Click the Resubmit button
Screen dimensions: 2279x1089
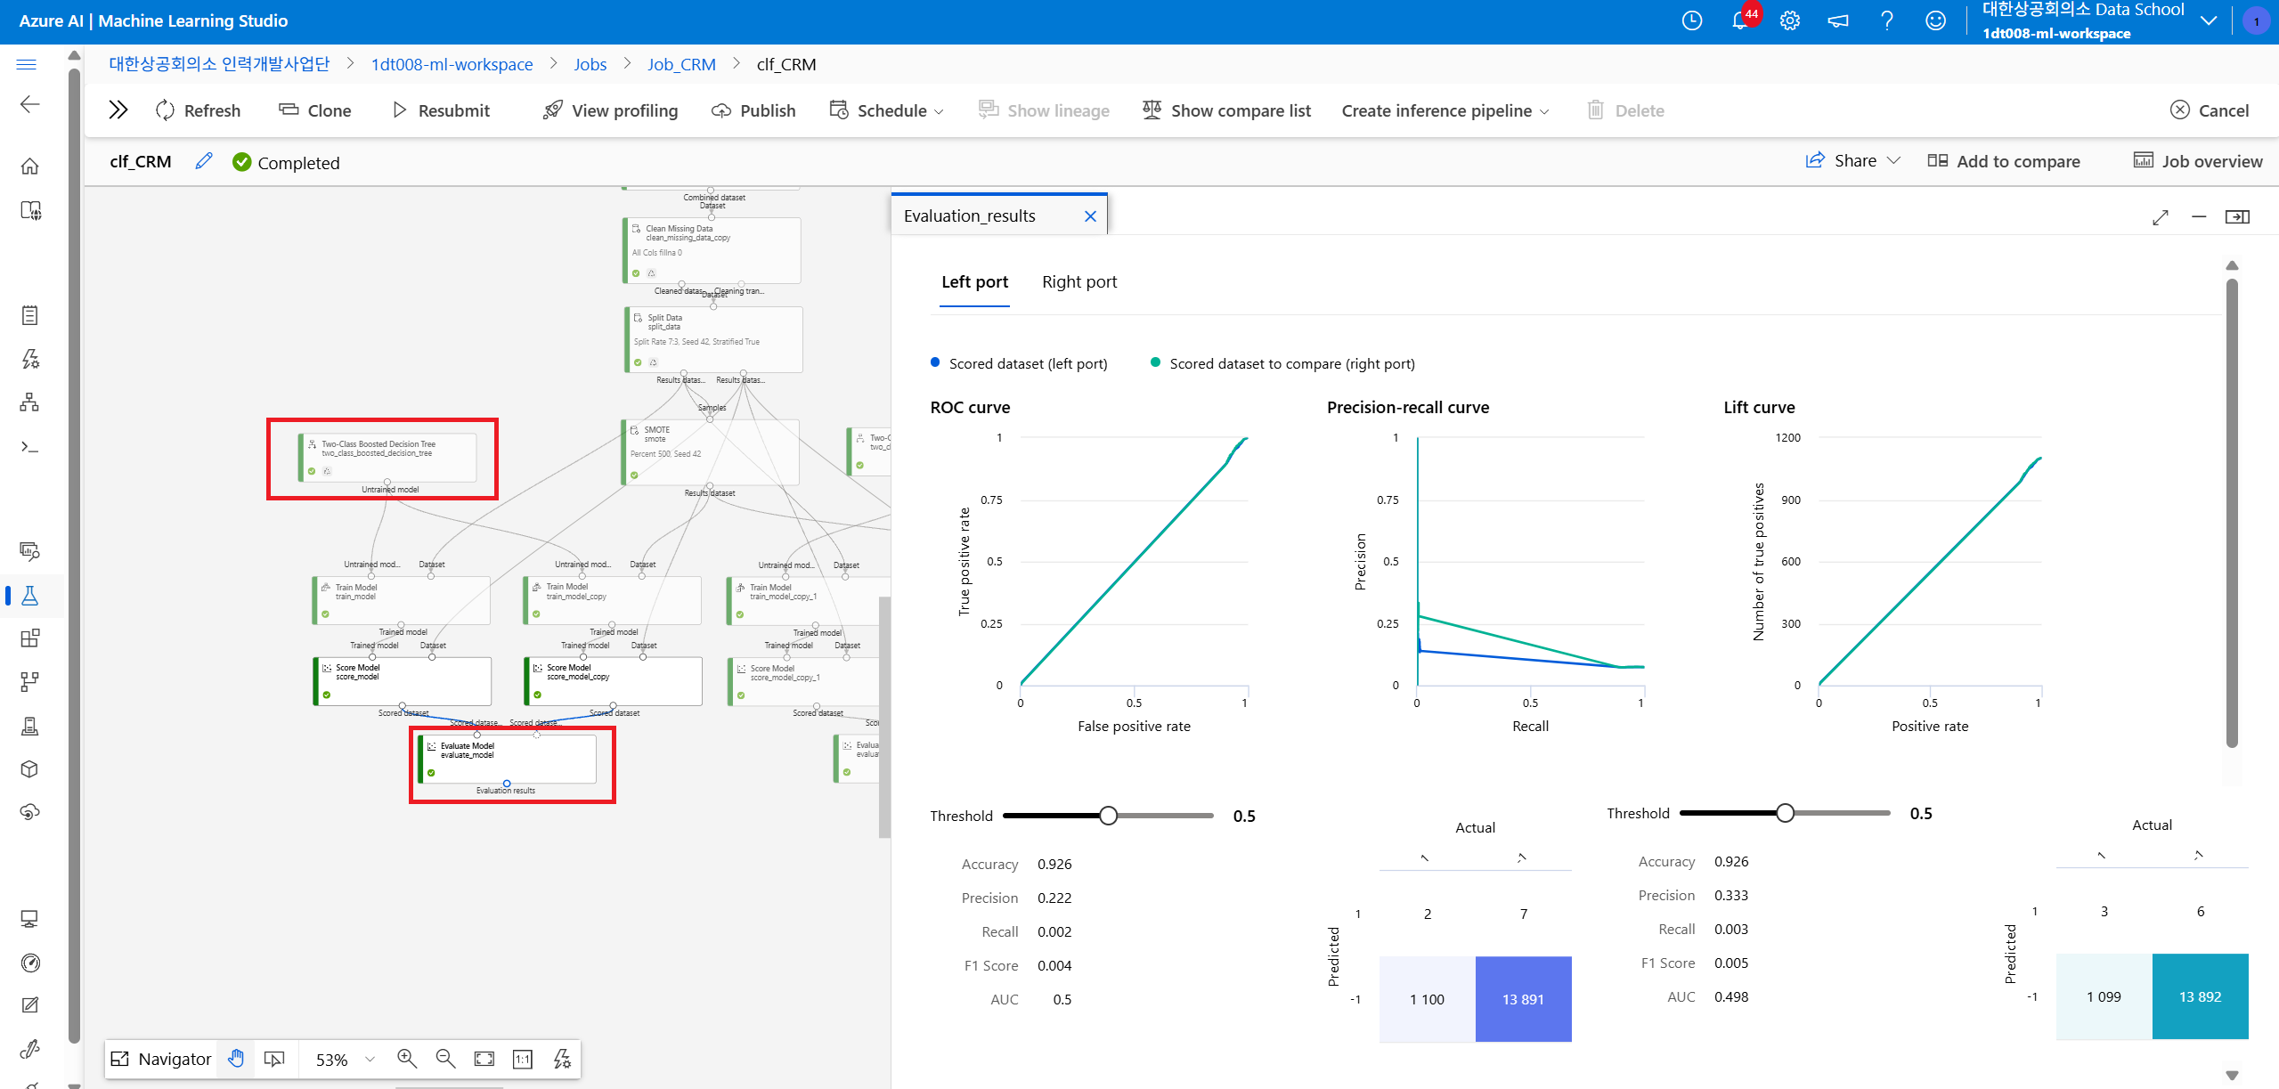point(442,110)
